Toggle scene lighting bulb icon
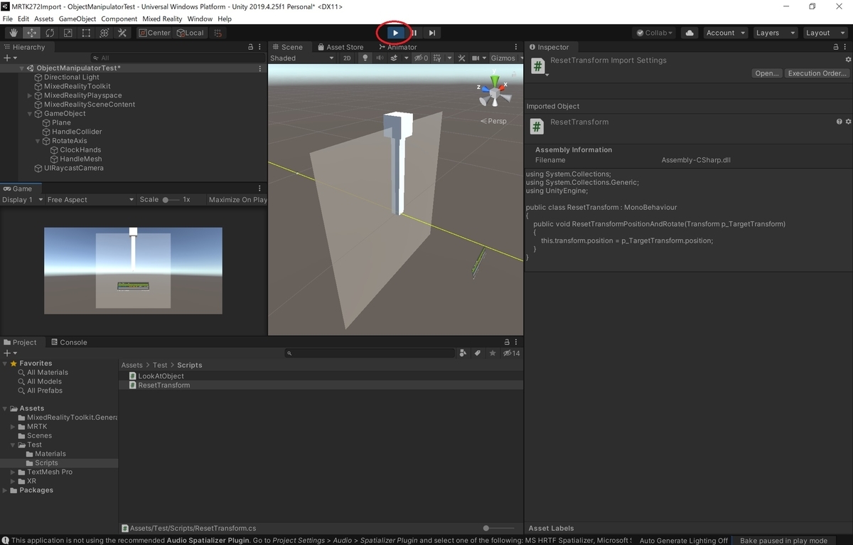The image size is (853, 545). [365, 58]
